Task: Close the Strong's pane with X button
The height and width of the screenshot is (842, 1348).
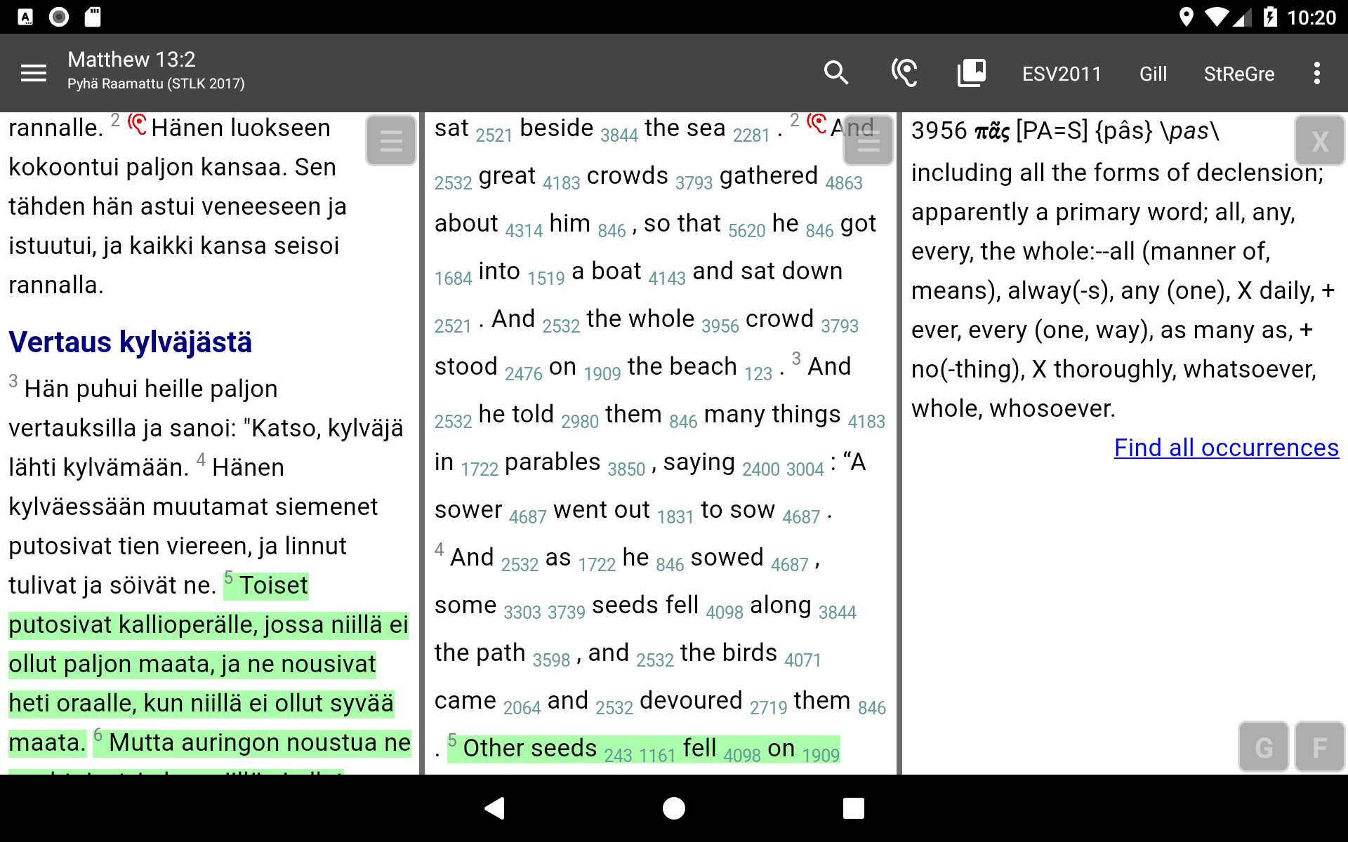Action: tap(1319, 140)
